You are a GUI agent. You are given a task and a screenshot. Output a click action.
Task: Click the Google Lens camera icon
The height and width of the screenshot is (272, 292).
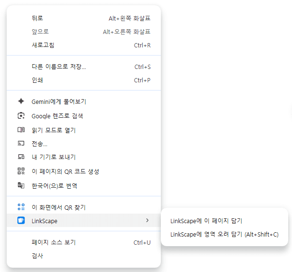(x=21, y=116)
